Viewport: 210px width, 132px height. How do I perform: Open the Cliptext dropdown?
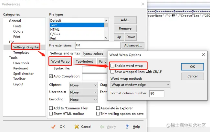83,85
